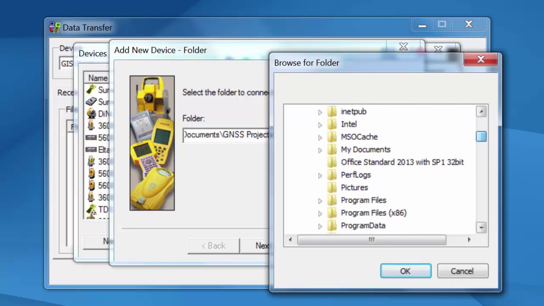
Task: Select the PerfLogs folder name
Action: click(x=356, y=175)
